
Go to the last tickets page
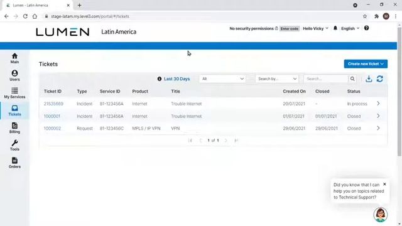point(236,141)
